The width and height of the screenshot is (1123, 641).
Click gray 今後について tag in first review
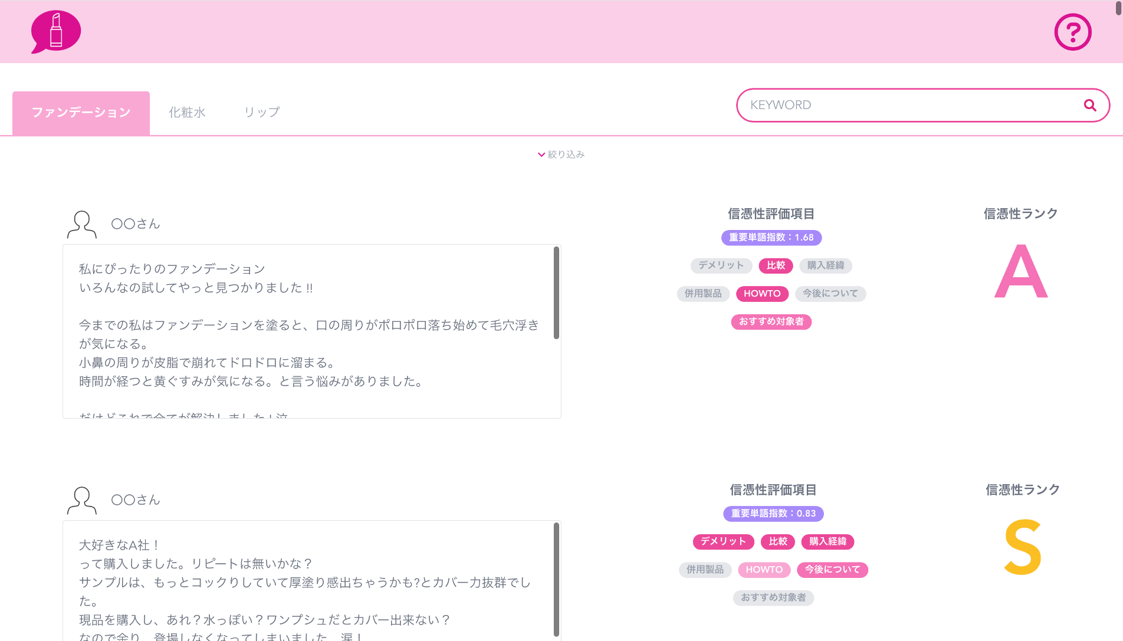830,294
